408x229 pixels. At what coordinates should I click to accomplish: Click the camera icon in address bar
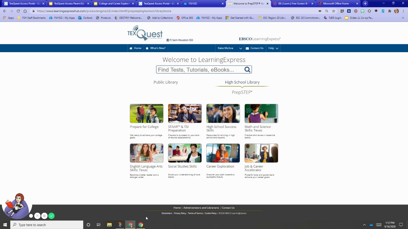coord(320,11)
